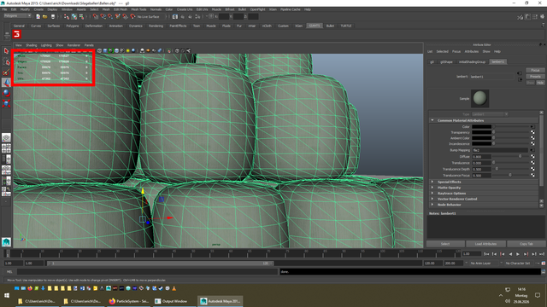
Task: Enable smooth shade all viewport icon
Action: [x=105, y=51]
